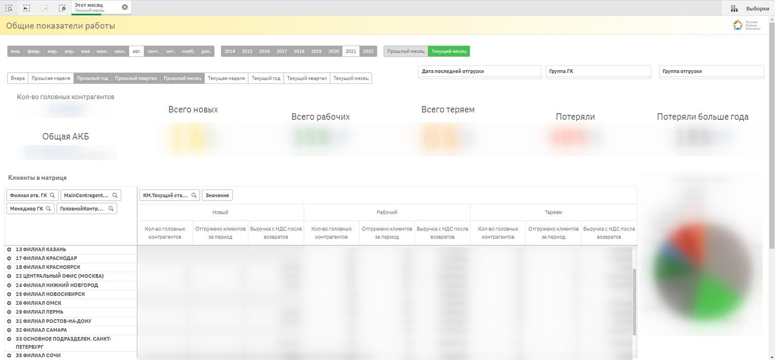Switch to 'Текущий месяц' green option
This screenshot has width=775, height=360.
click(449, 51)
